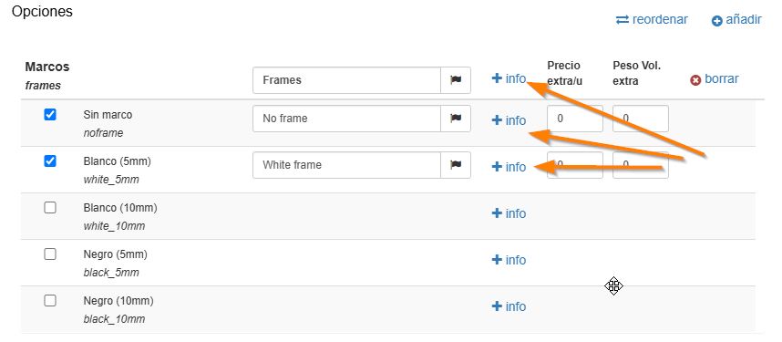Enable the Blanco (10mm) checkbox
This screenshot has height=342, width=782.
(50, 207)
